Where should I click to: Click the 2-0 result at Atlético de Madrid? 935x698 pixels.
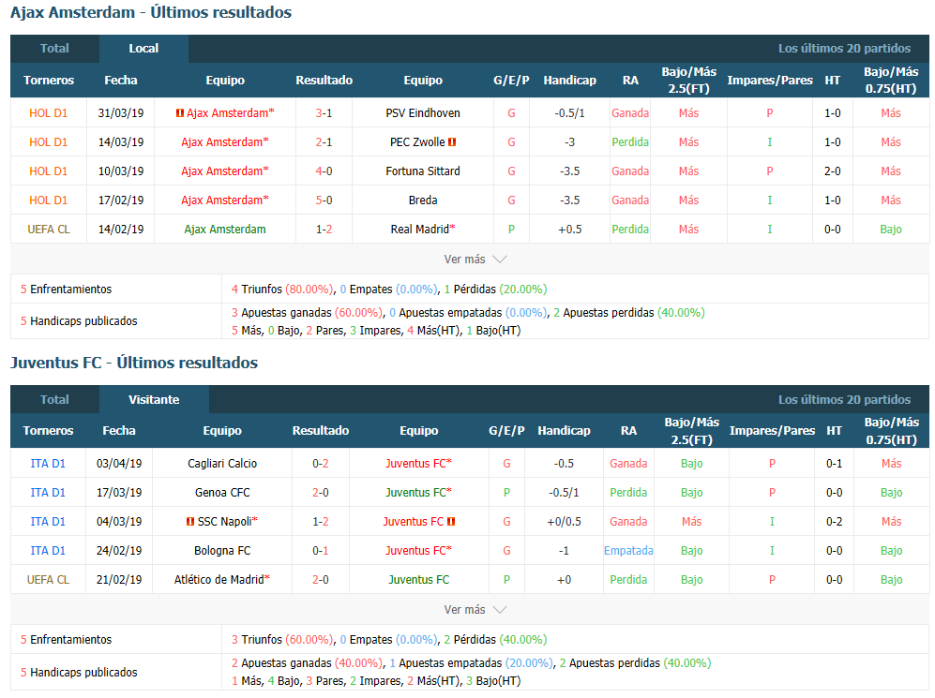coord(320,580)
